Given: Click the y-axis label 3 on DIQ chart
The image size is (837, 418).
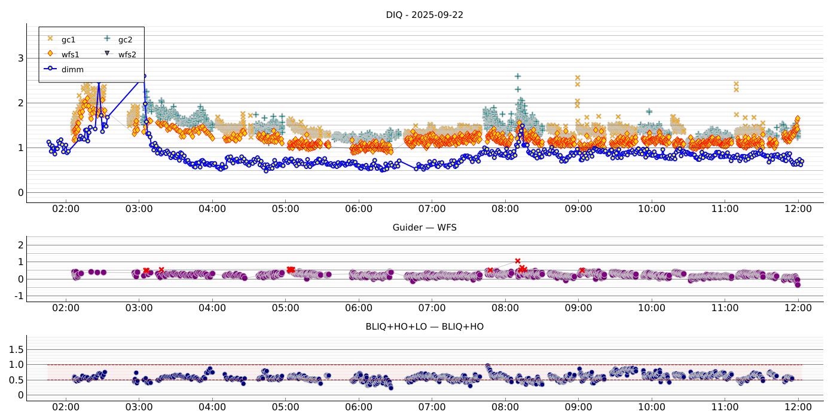Looking at the screenshot, I should point(20,59).
